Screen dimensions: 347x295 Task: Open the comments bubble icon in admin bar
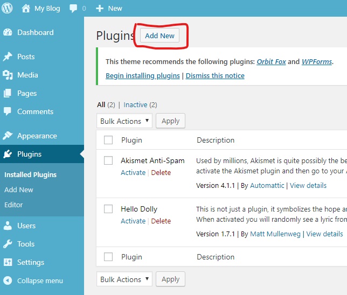tap(73, 9)
